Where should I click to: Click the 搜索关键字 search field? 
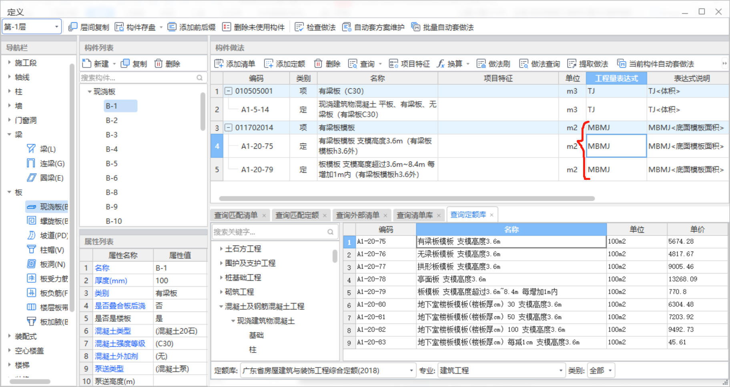click(x=275, y=232)
